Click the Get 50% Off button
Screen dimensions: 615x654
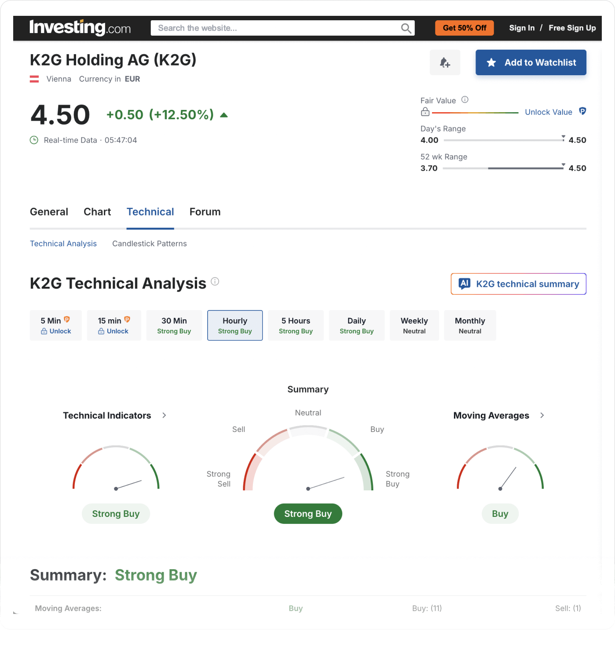point(464,28)
